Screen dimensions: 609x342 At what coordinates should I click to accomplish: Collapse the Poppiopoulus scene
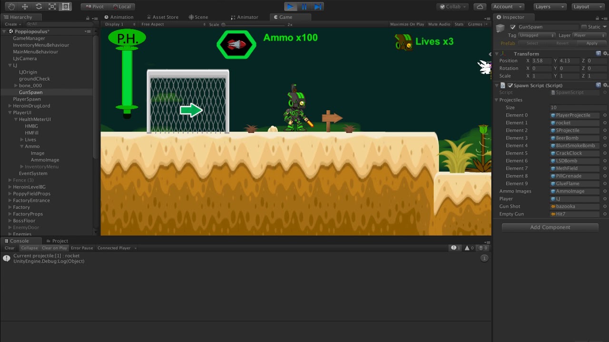click(x=4, y=31)
